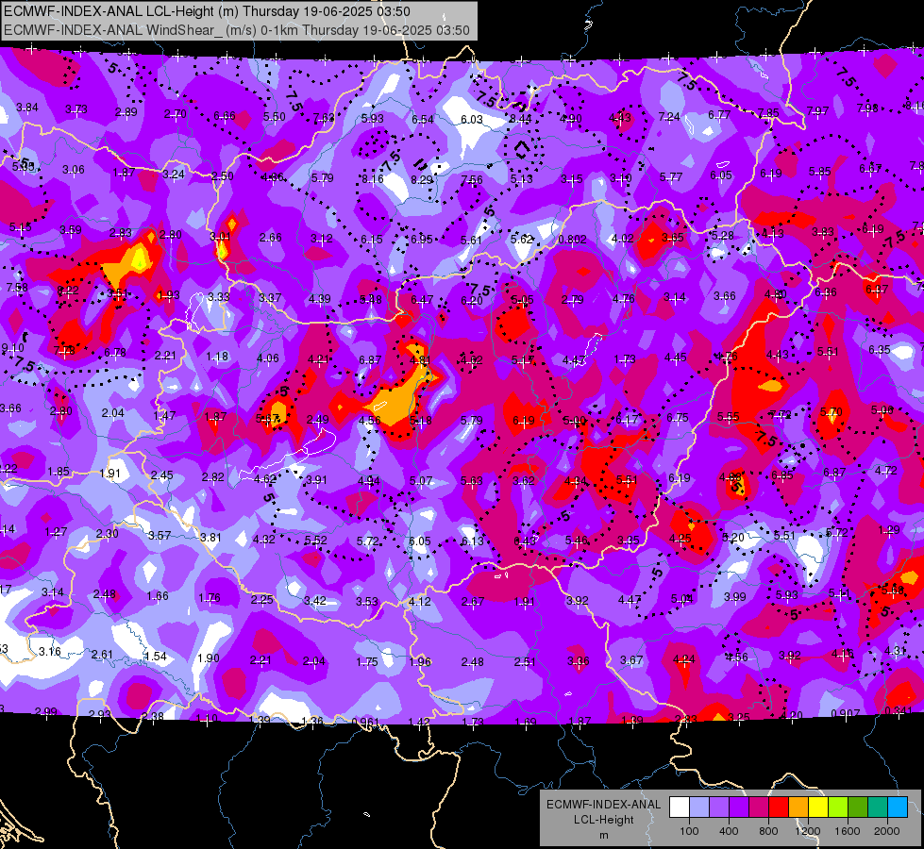
Task: Click the wind shear value '2.66'
Action: pyautogui.click(x=271, y=238)
